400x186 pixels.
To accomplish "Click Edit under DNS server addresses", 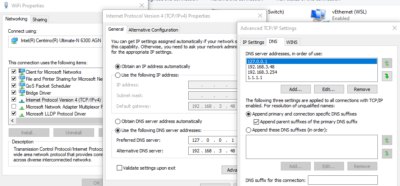I will point(329,89).
